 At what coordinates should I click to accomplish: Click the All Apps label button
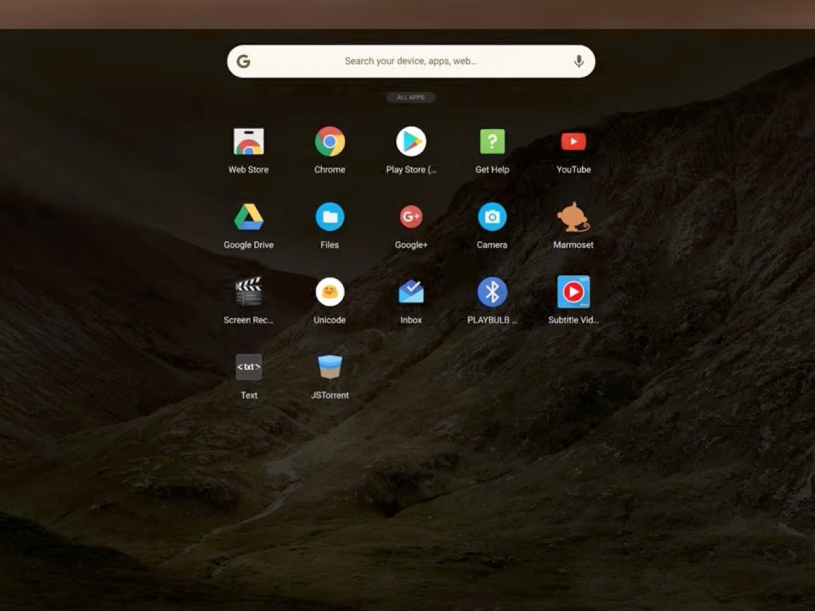pyautogui.click(x=411, y=98)
